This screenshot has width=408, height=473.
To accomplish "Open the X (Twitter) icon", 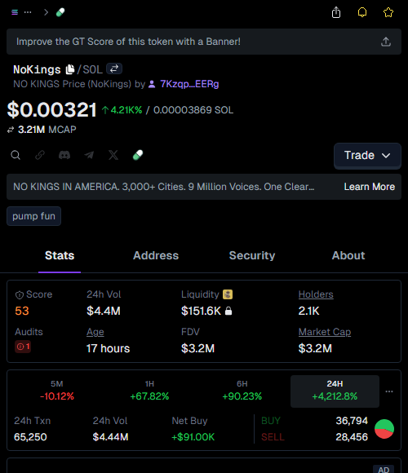I will pyautogui.click(x=113, y=155).
